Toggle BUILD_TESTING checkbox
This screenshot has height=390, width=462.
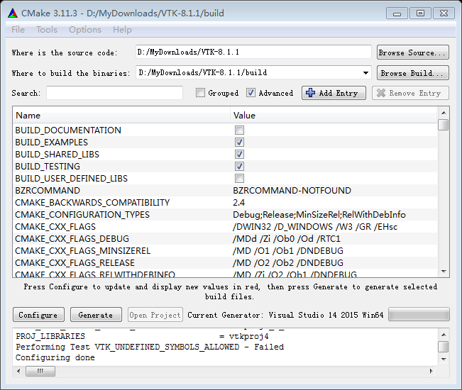coord(239,167)
